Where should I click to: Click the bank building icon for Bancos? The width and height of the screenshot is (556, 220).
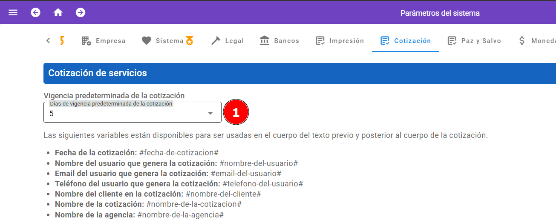[x=265, y=41]
